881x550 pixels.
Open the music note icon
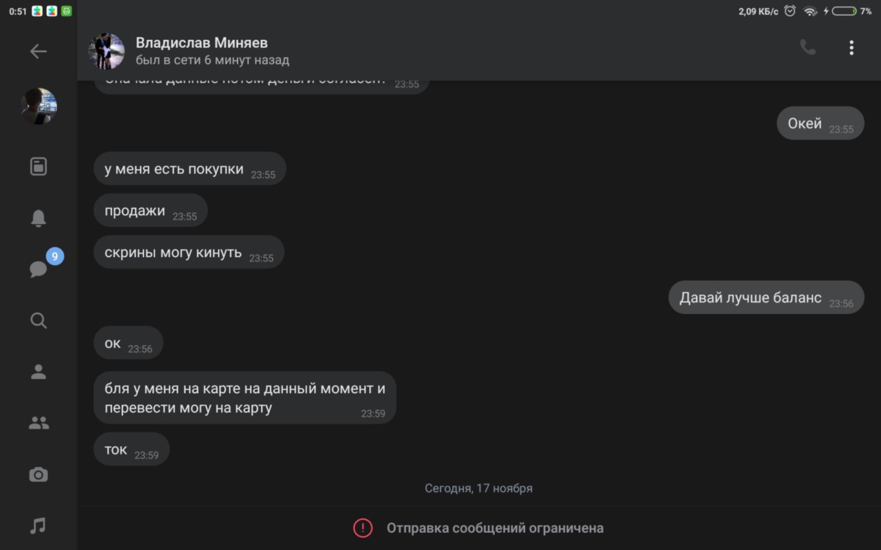pos(39,526)
